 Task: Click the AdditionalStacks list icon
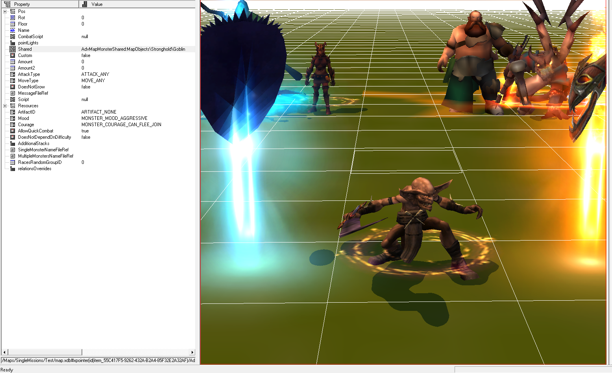pos(13,143)
